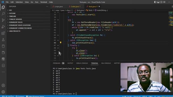Expand SONARLINT ISSUE LOCATIONS section
The image size is (173, 97).
point(28,25)
